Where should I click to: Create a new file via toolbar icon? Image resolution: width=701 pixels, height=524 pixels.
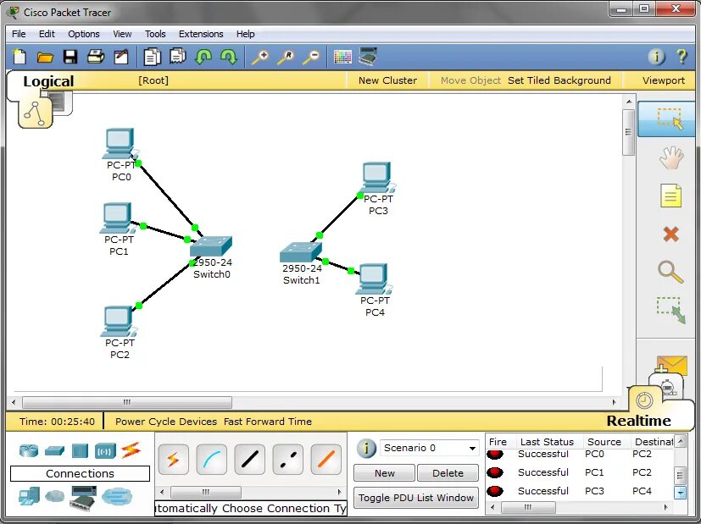(19, 57)
